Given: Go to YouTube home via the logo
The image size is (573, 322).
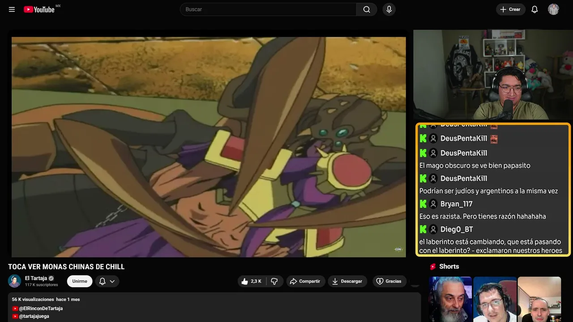Looking at the screenshot, I should [x=39, y=9].
